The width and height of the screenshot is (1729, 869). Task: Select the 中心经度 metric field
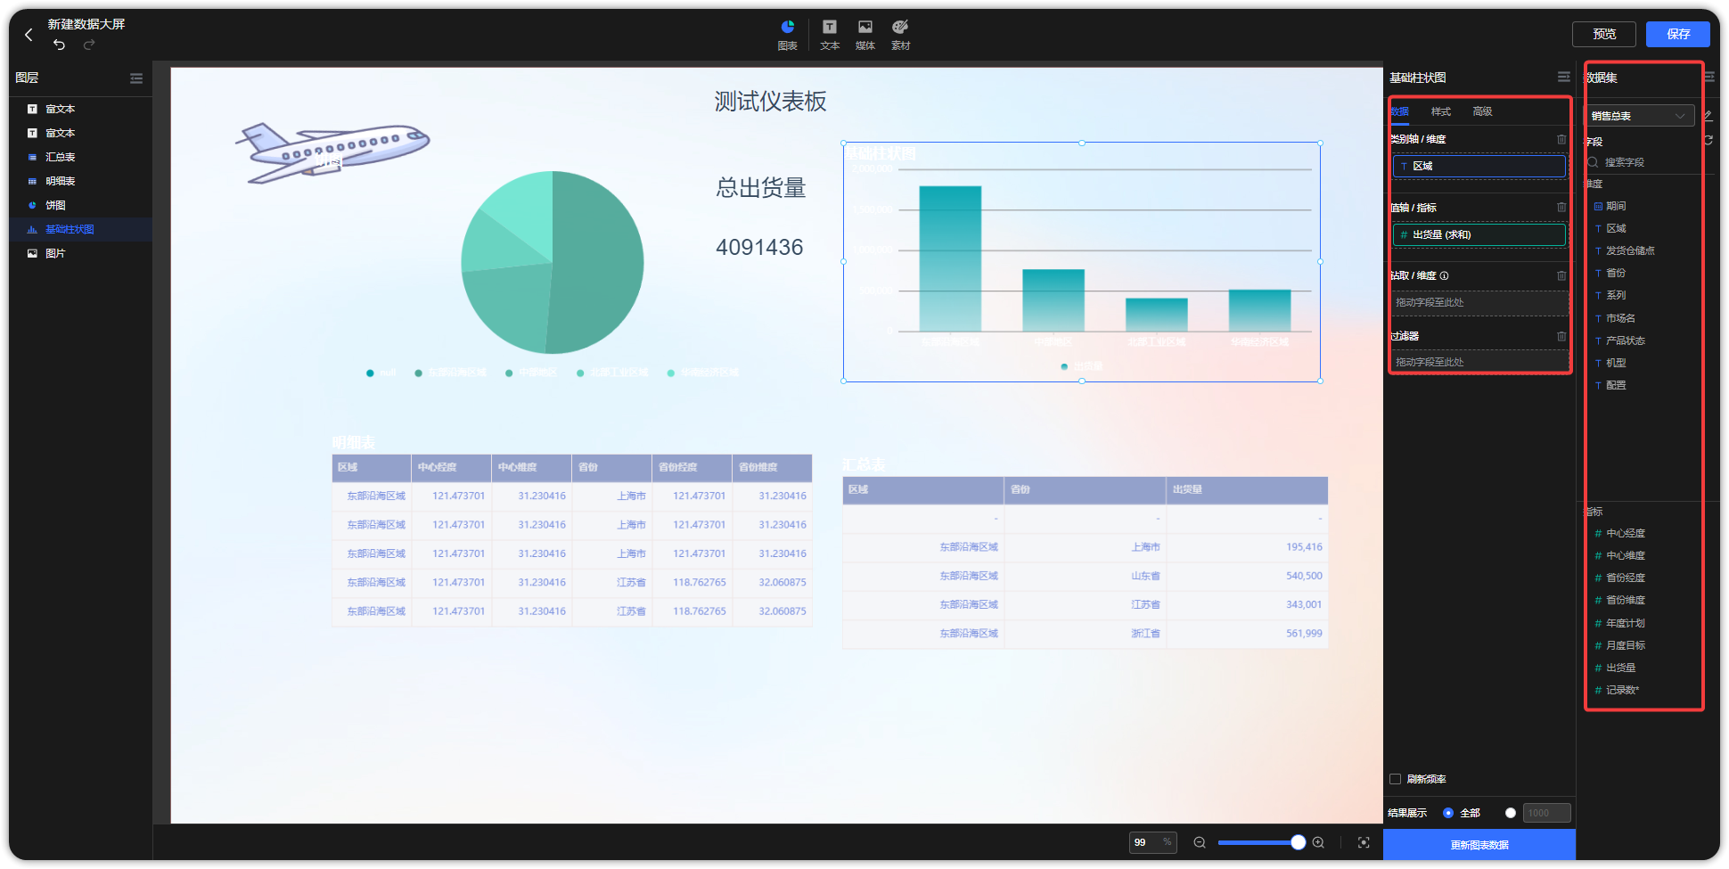(1626, 533)
